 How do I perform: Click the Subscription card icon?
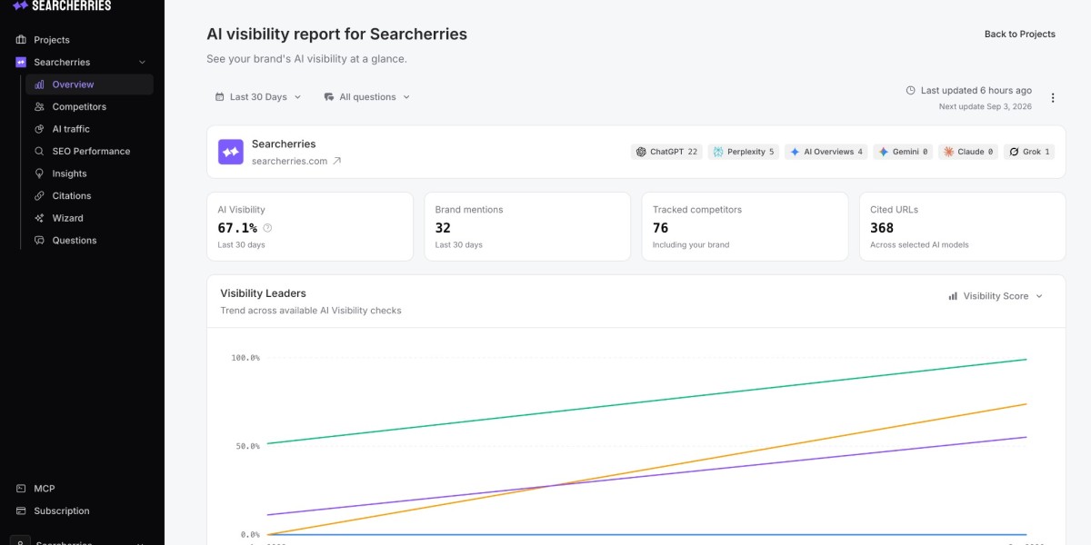[21, 511]
